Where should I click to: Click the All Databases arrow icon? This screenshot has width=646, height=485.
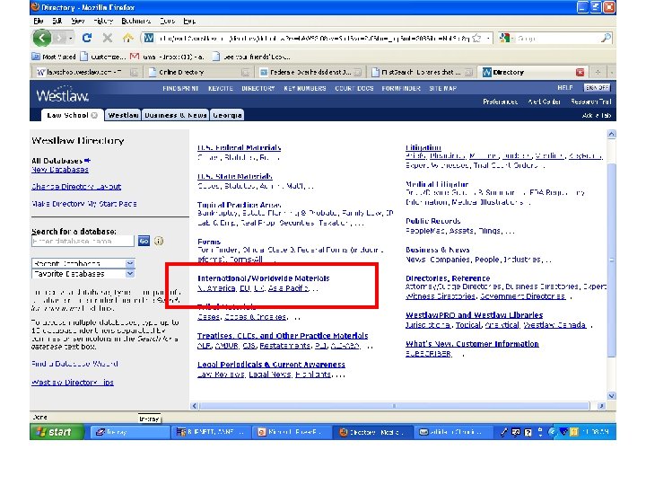pos(87,161)
